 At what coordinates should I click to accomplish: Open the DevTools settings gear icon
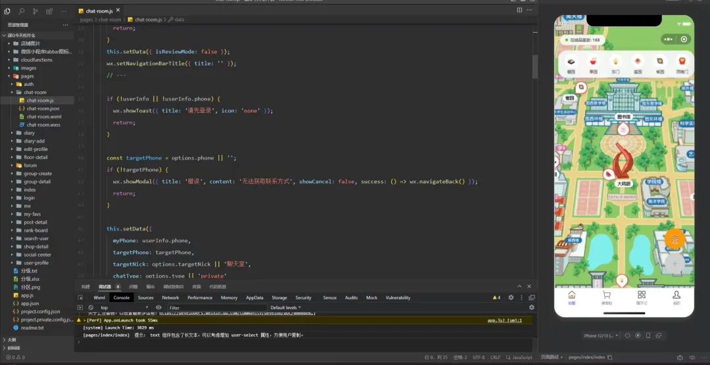[510, 297]
